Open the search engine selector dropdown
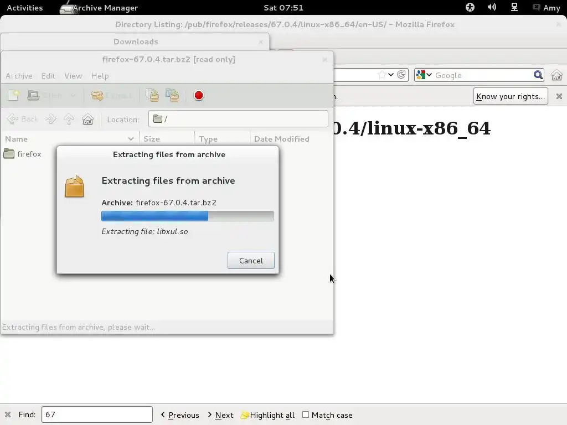567x425 pixels. (424, 75)
